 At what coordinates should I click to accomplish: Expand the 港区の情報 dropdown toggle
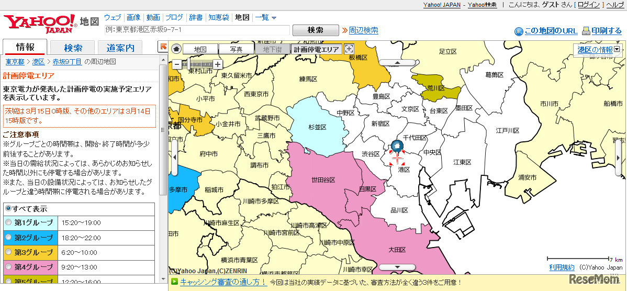click(617, 49)
